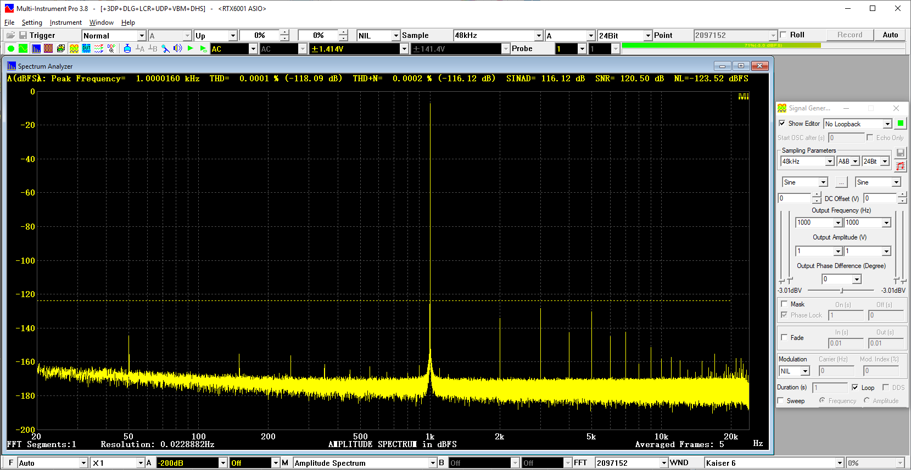Click the ellipsis button between Sine dropdowns
Screen dimensions: 911x474
tap(841, 182)
